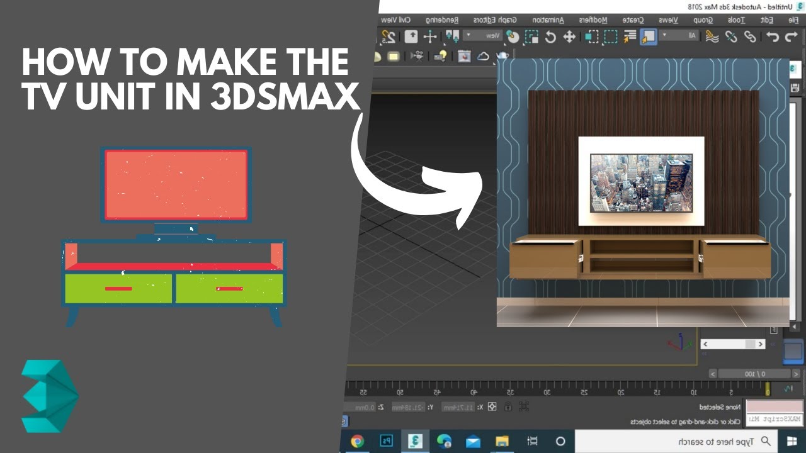Open the Rectangular Selection Region flyout
806x453 pixels.
[611, 36]
